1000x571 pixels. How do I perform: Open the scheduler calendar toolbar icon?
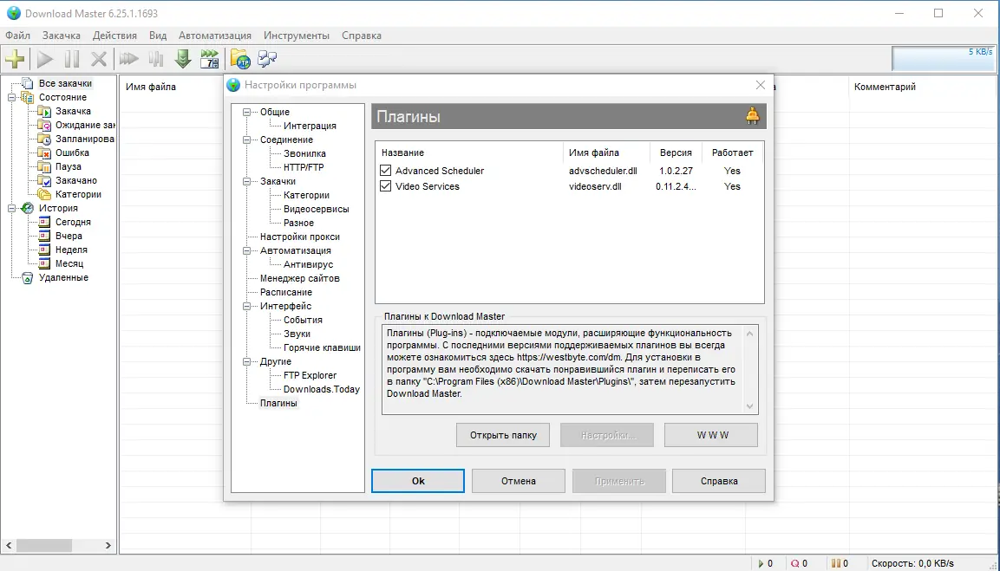[210, 59]
